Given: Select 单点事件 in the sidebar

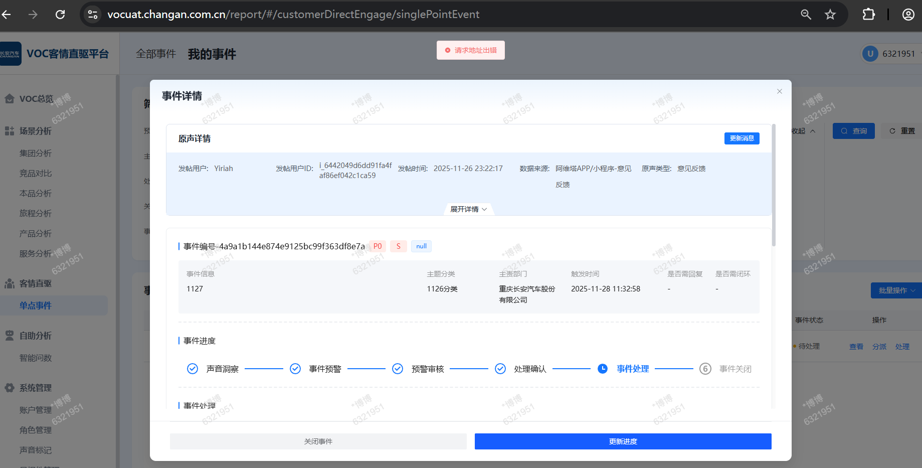Looking at the screenshot, I should click(36, 305).
